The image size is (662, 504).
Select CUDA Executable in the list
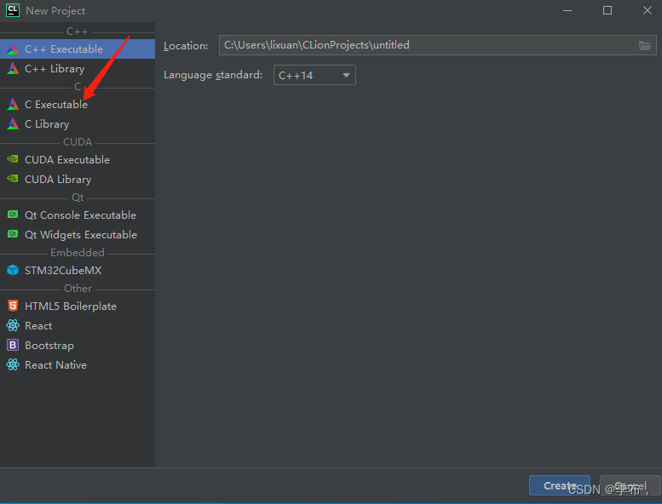coord(78,159)
